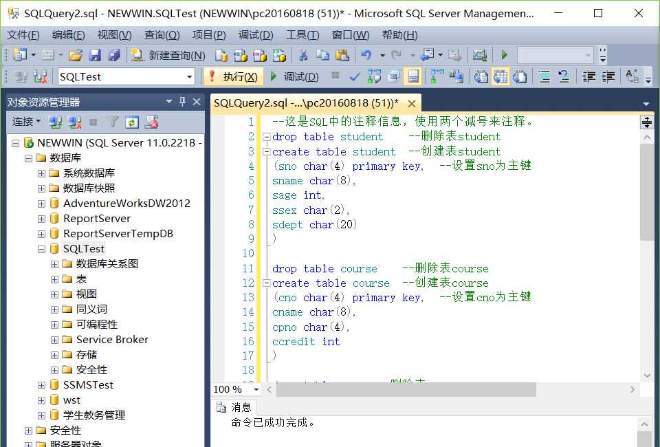Collapse the create table student code block
Screen dimensions: 660x447
tap(266, 151)
